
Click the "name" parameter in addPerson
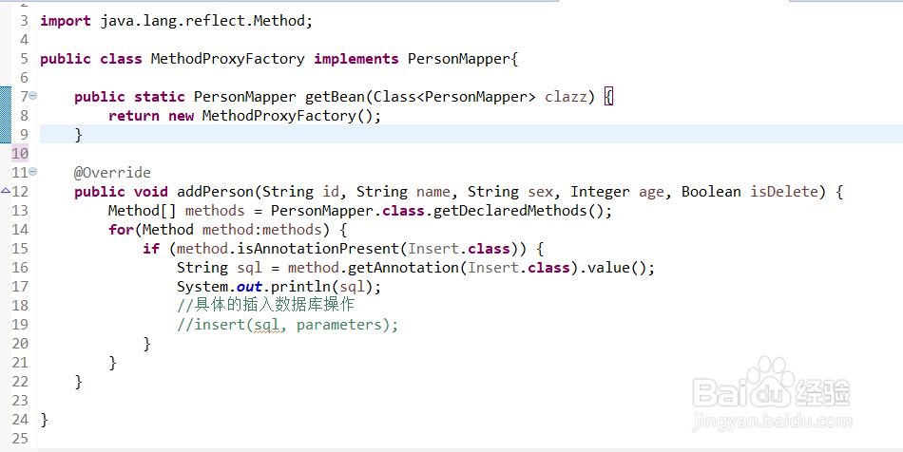(433, 192)
